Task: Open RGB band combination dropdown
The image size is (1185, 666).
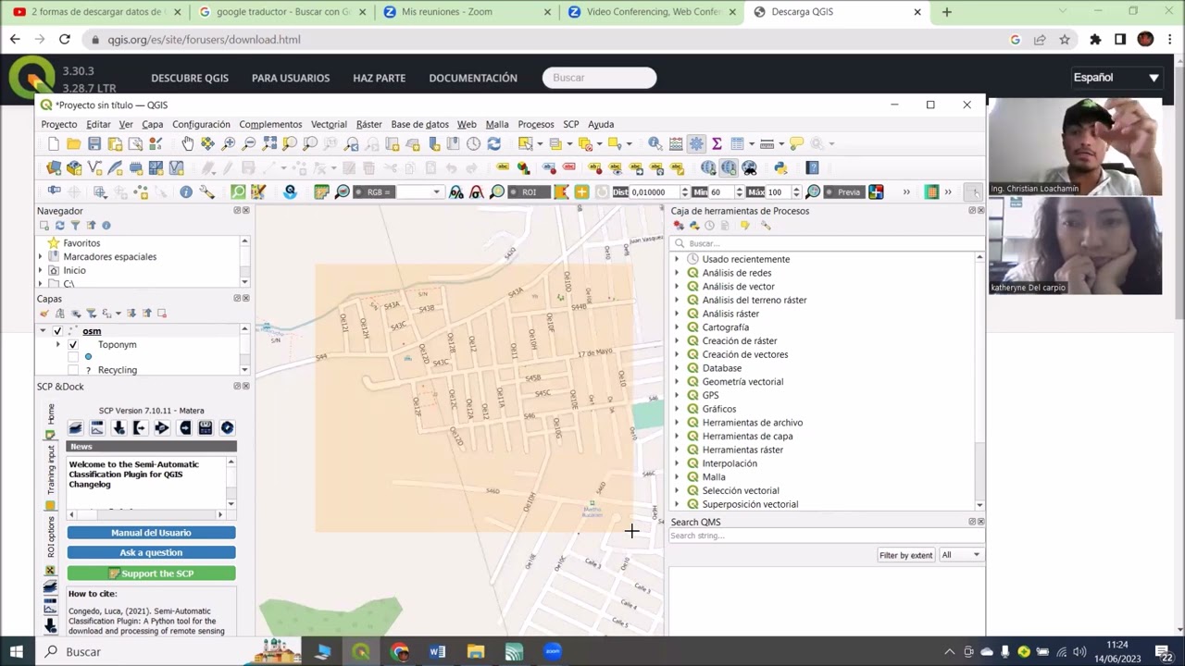Action: (x=435, y=191)
